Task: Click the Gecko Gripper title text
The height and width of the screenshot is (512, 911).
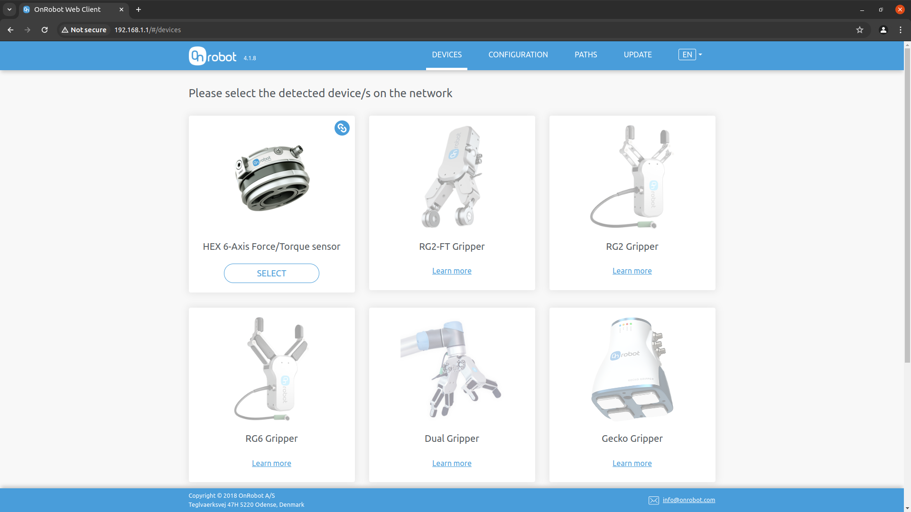Action: click(x=632, y=439)
